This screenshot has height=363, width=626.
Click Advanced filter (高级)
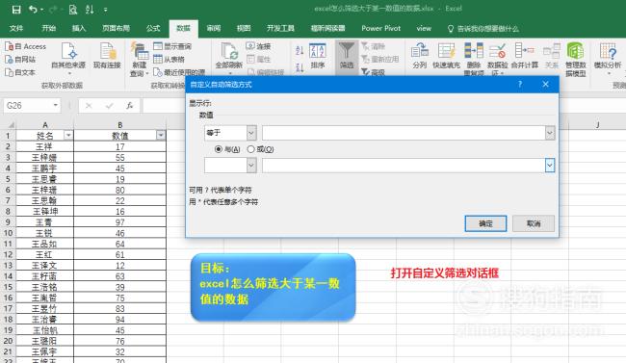tap(374, 72)
